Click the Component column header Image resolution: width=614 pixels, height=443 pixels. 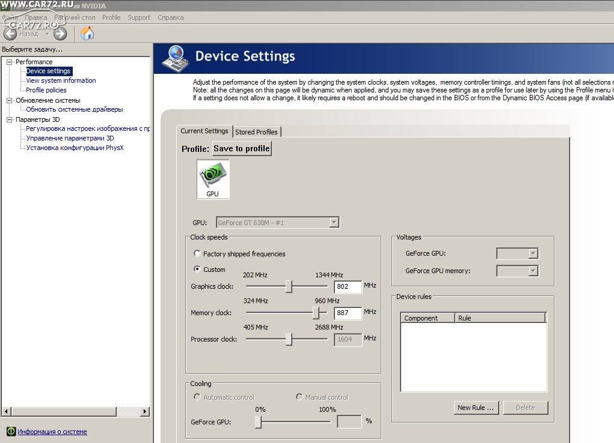428,318
